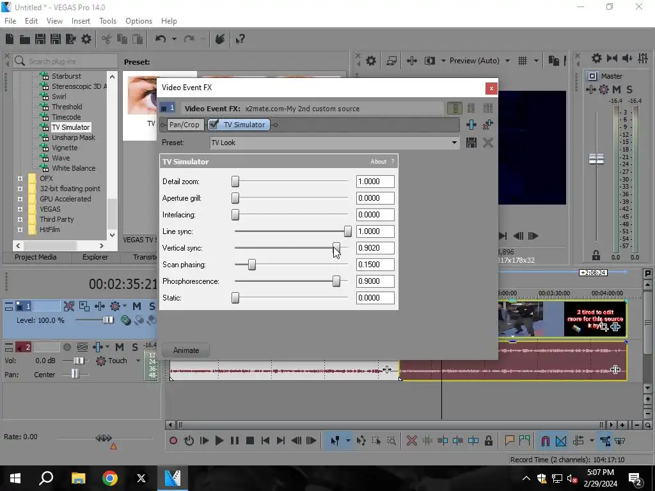Toggle Loop Playback in transport bar
Viewport: 655px width, 491px height.
coord(189,440)
